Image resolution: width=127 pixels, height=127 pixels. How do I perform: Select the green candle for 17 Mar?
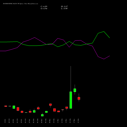75,90
